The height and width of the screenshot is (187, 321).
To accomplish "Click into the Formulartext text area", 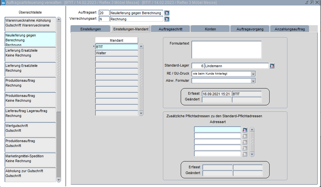I will click(x=226, y=49).
